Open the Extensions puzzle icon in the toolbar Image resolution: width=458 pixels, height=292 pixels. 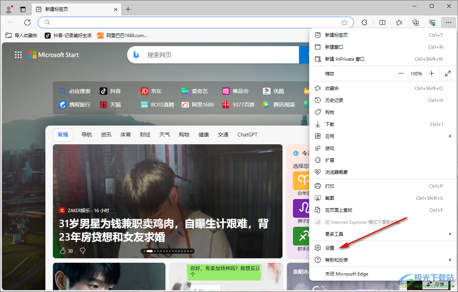[364, 22]
